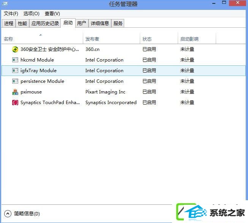This screenshot has height=223, width=248.
Task: Switch to the 进程 tab
Action: [x=9, y=24]
